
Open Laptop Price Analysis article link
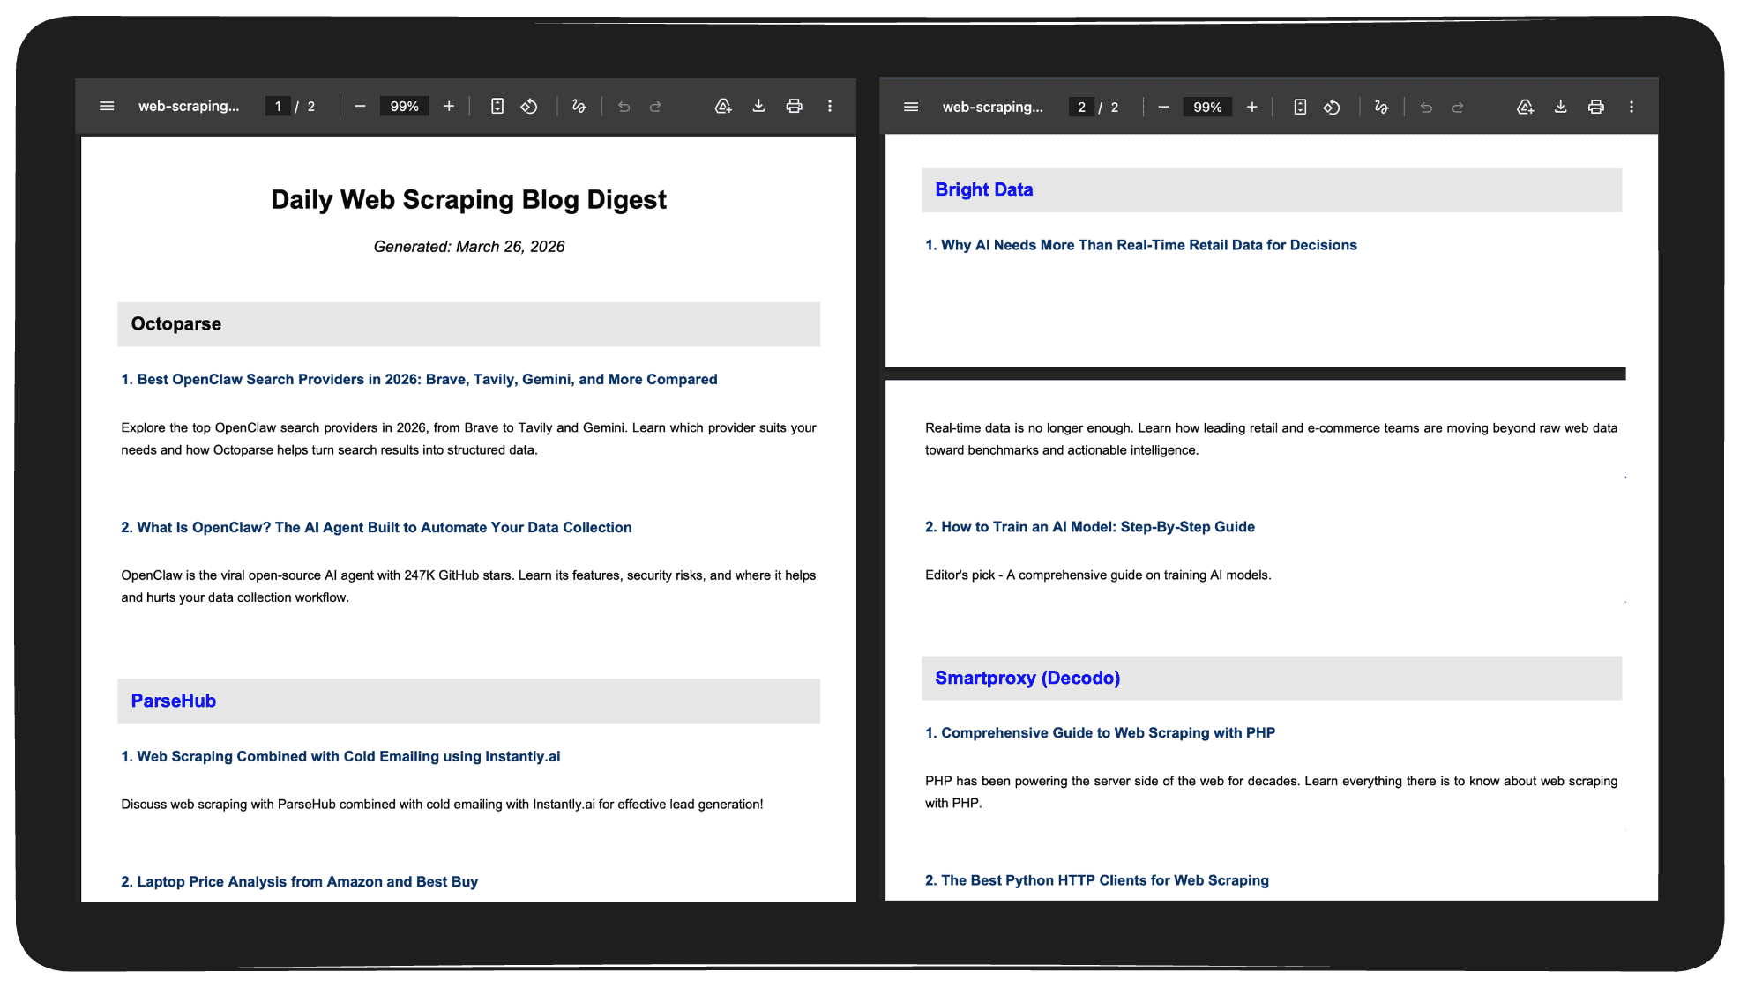tap(300, 881)
